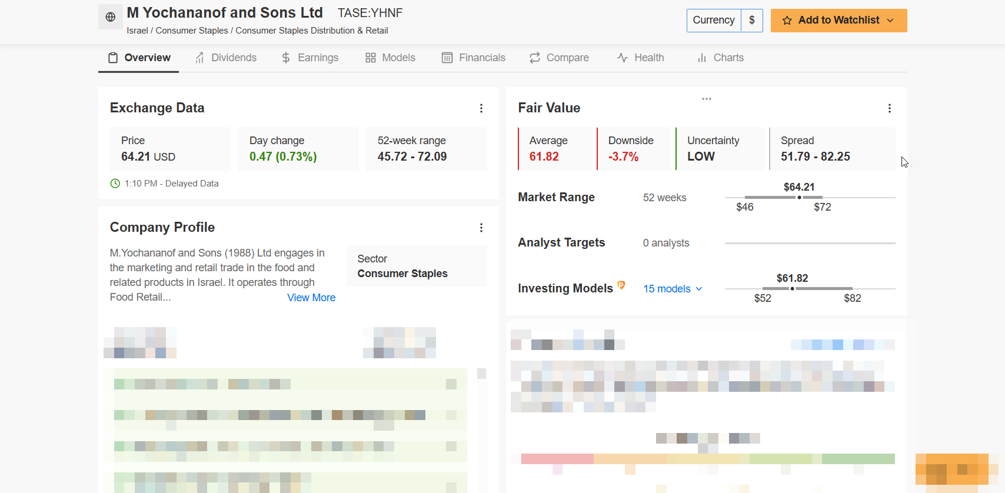Click the Day change 0.47 (0.73%) card
This screenshot has height=493, width=1005.
(298, 149)
